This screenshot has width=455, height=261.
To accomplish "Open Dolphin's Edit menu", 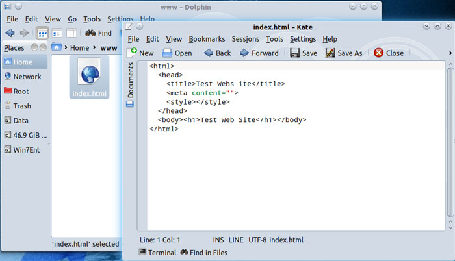I will (31, 19).
